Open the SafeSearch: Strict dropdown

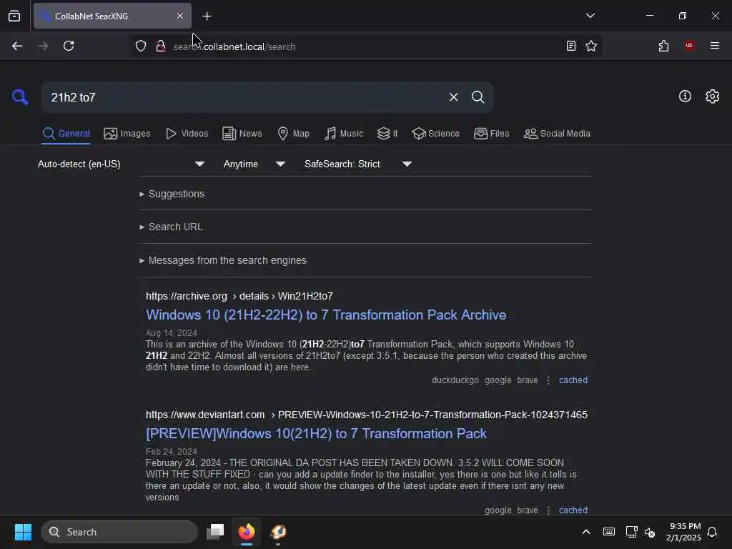click(x=357, y=164)
